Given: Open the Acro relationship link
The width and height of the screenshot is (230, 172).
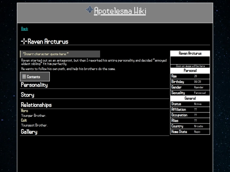Looking at the screenshot, I should click(x=25, y=111).
